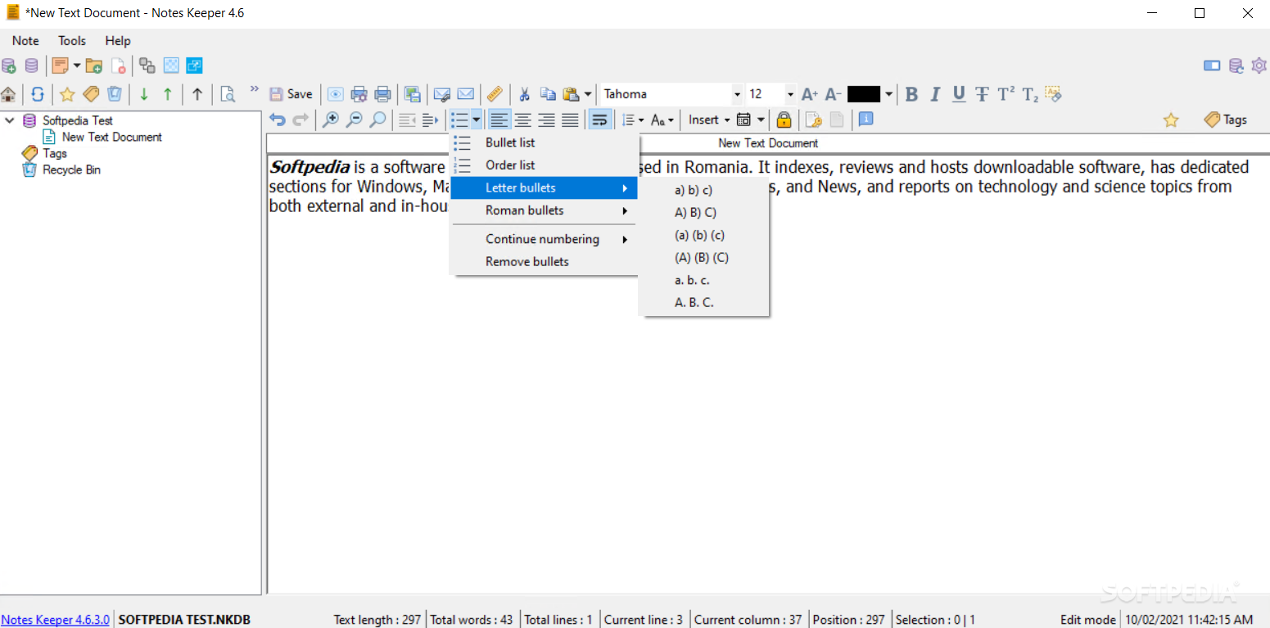Select Recycle Bin in the tree

pyautogui.click(x=71, y=169)
